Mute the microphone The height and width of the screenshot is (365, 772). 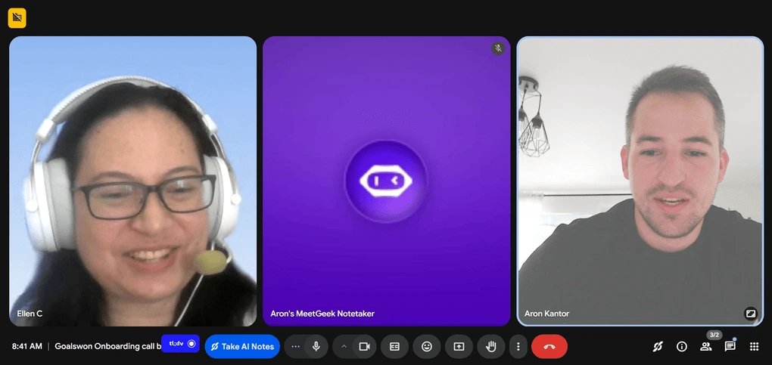316,346
